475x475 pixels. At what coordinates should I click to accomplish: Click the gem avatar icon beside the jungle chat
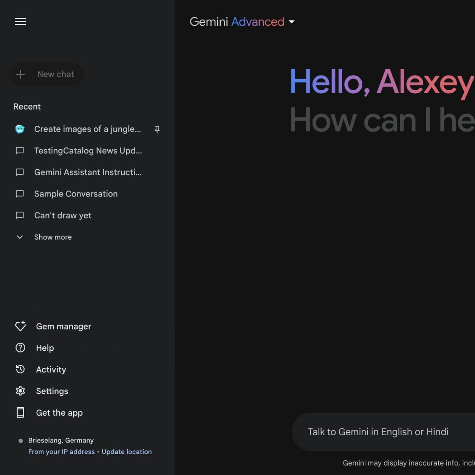pos(20,129)
